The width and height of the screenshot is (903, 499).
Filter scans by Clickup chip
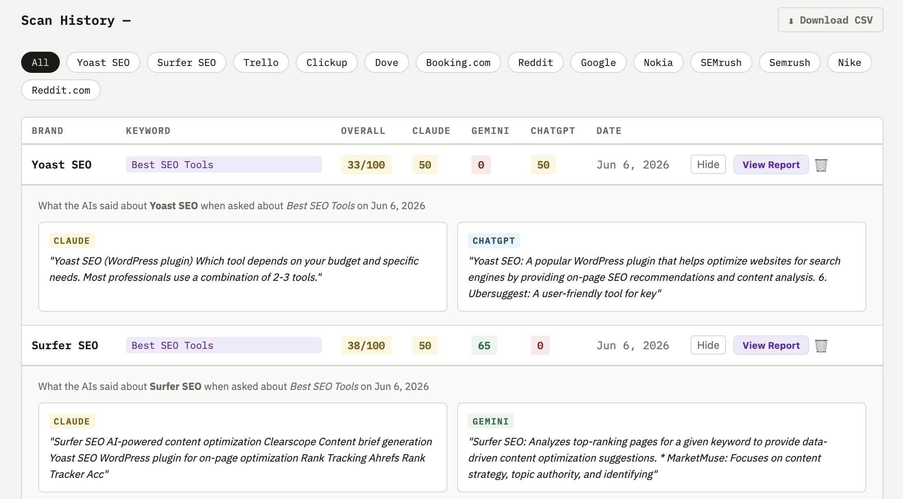click(327, 62)
